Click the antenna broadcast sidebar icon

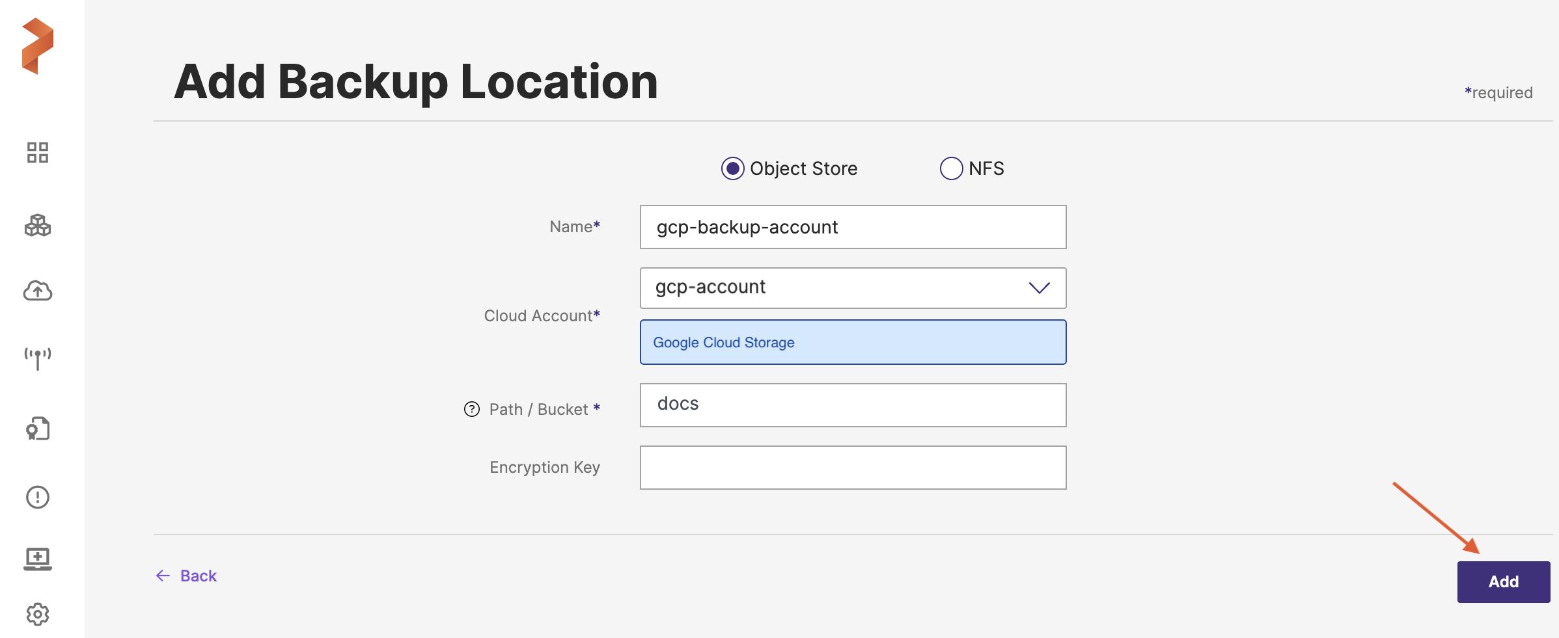coord(38,358)
